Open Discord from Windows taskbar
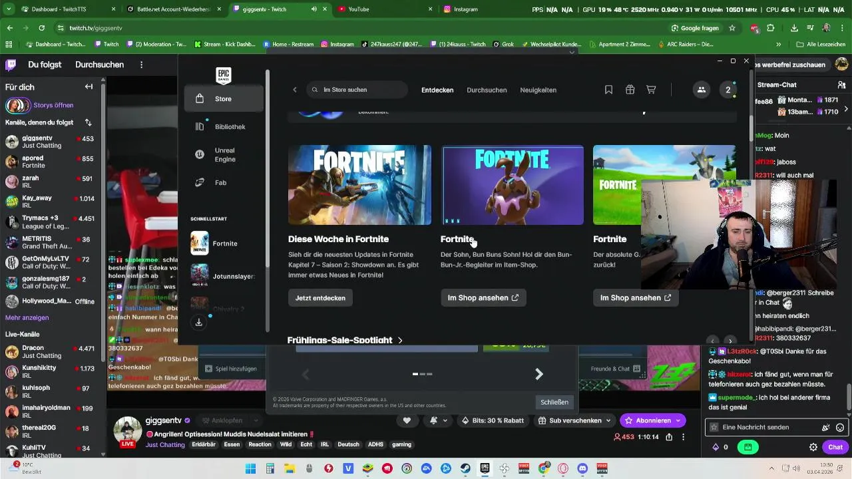 tap(583, 468)
